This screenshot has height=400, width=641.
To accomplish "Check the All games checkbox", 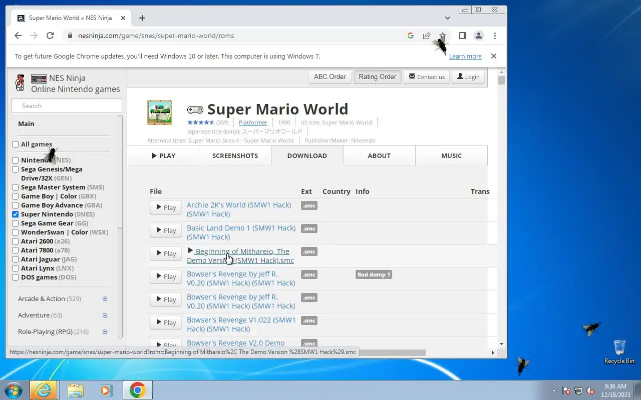I will [x=16, y=144].
